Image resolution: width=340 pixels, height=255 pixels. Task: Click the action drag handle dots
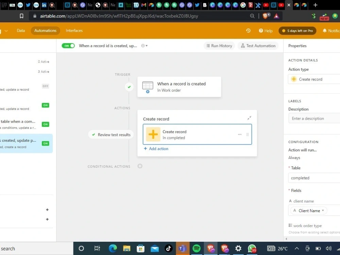coord(248,134)
